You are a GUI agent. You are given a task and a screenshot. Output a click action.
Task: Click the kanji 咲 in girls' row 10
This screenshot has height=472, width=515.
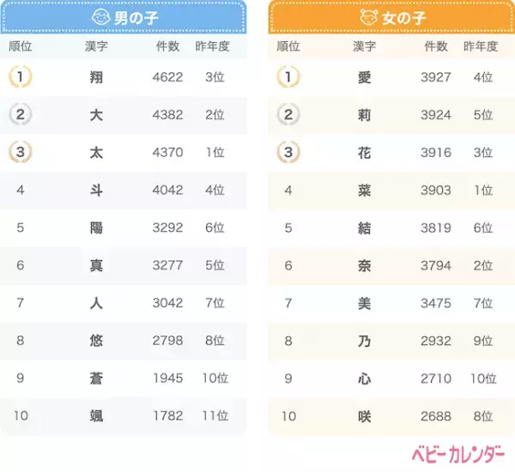(364, 416)
